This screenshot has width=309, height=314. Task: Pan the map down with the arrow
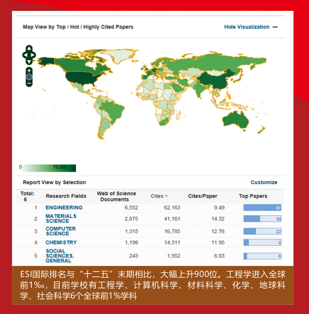coord(29,62)
